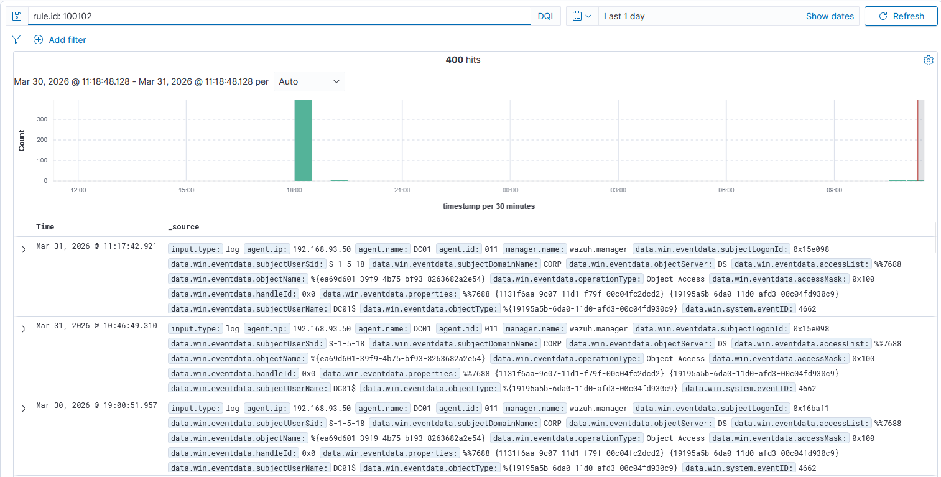
Task: Open the calendar quick date menu
Action: 582,16
